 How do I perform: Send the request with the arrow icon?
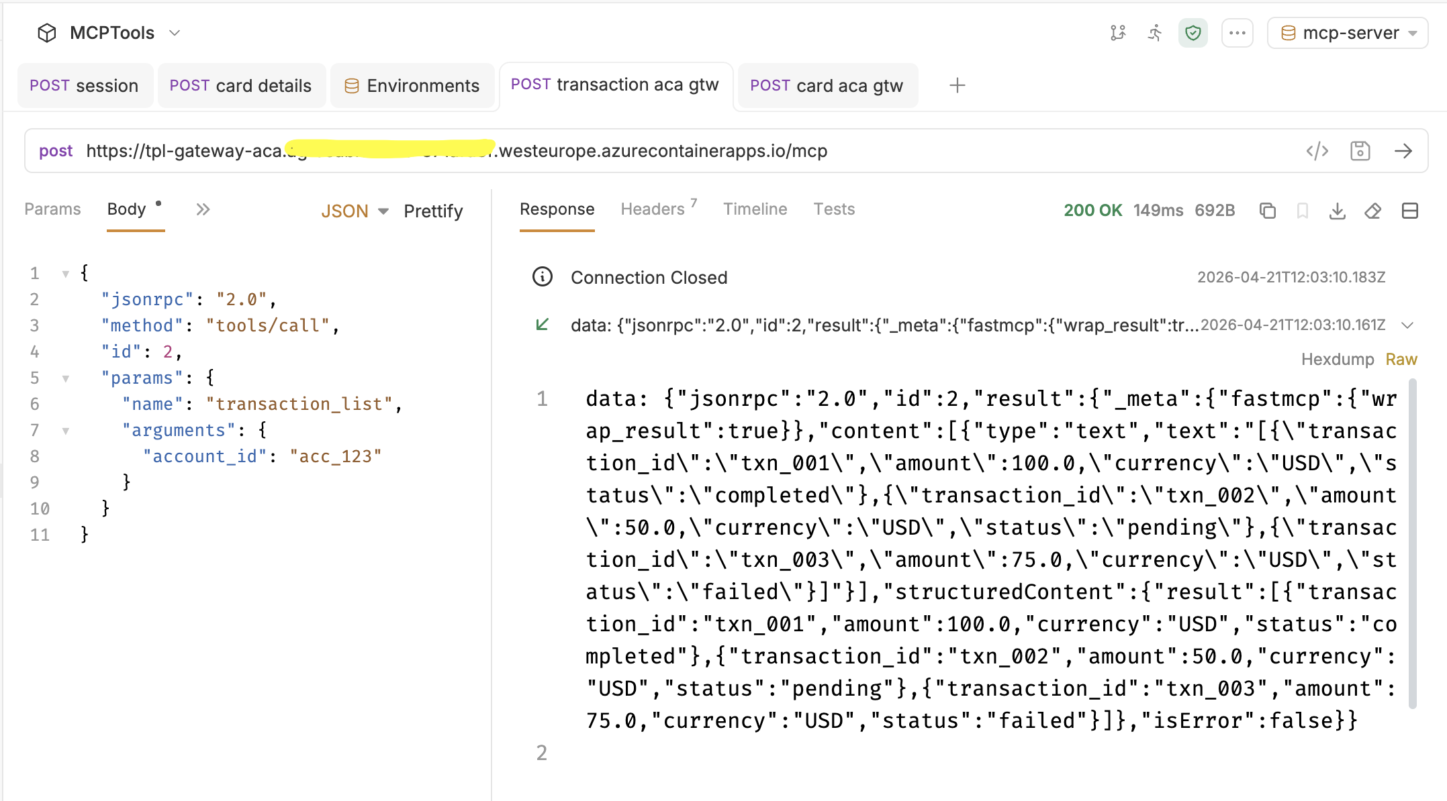[x=1403, y=151]
